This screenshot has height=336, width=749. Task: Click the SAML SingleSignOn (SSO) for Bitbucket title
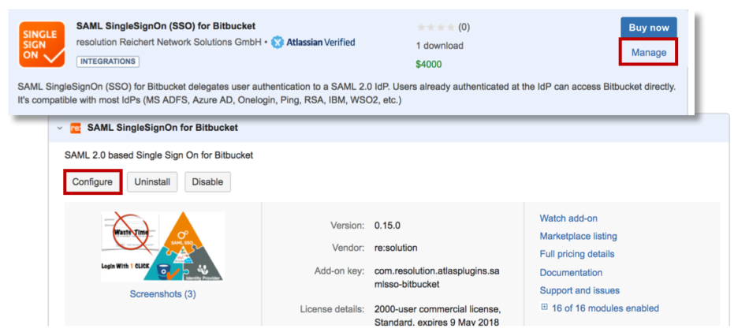(x=166, y=26)
